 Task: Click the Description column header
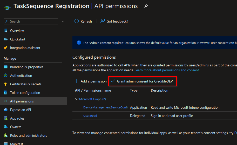[x=159, y=91]
